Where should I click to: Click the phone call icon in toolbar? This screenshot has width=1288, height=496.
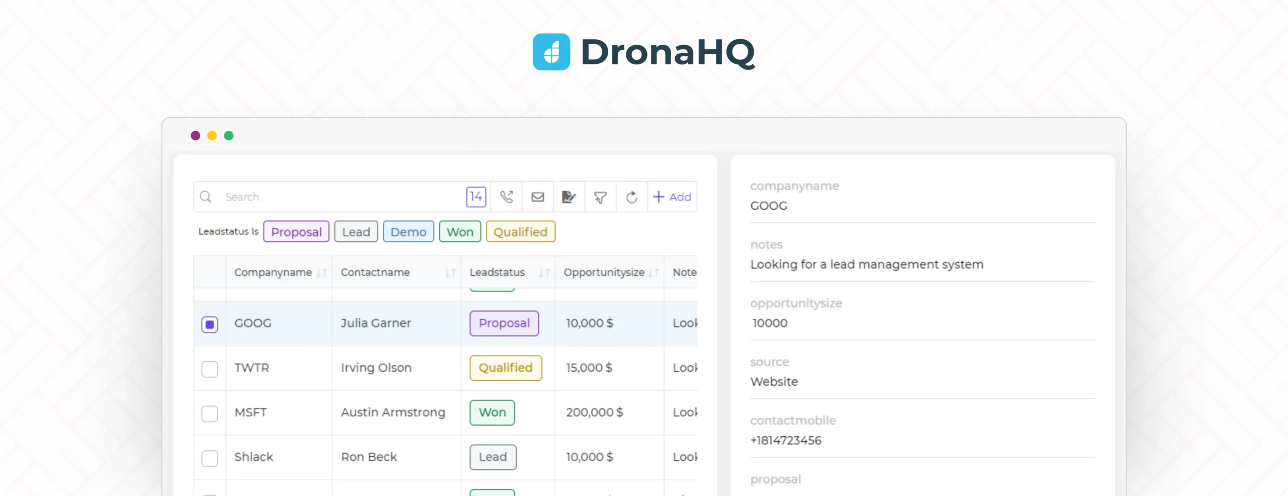(506, 197)
